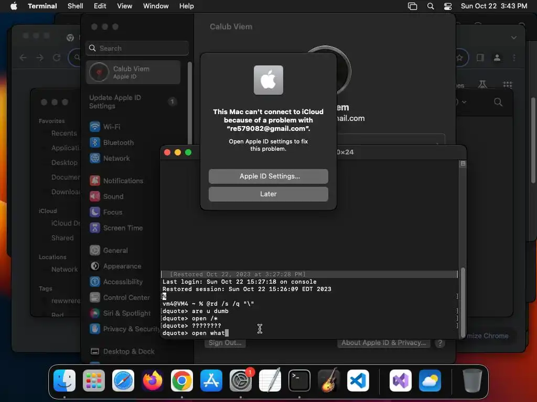Click About Apple ID & Privacy button
Viewport: 537px width, 402px height.
(x=383, y=343)
